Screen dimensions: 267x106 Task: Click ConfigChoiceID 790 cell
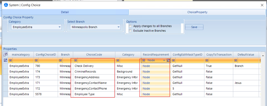(46, 66)
